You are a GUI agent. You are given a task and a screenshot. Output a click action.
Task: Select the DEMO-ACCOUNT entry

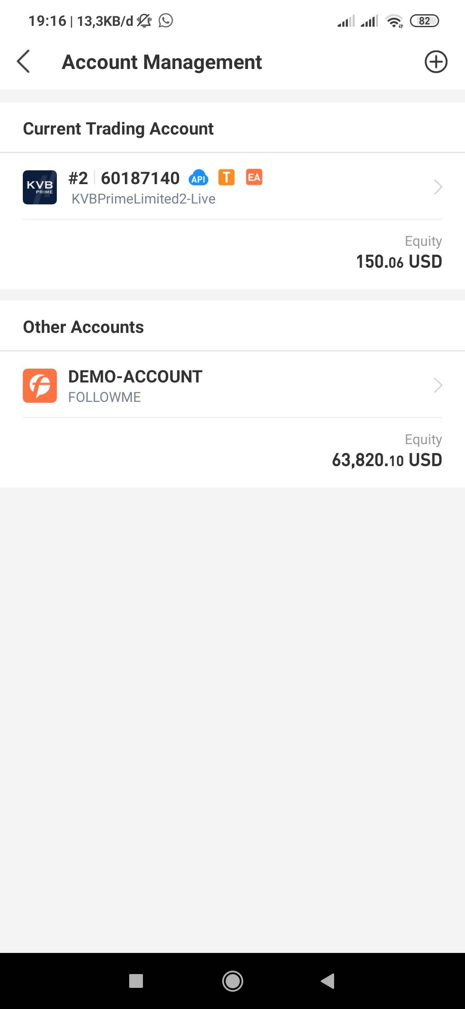click(x=135, y=376)
